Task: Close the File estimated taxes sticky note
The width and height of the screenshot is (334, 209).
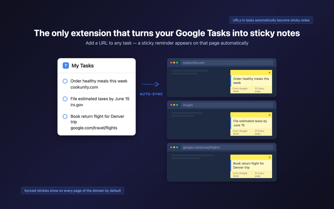Action: (270, 115)
